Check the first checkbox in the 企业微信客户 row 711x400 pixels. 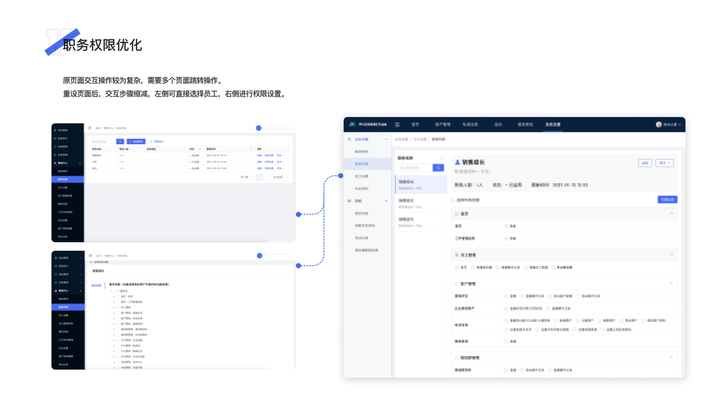click(506, 309)
